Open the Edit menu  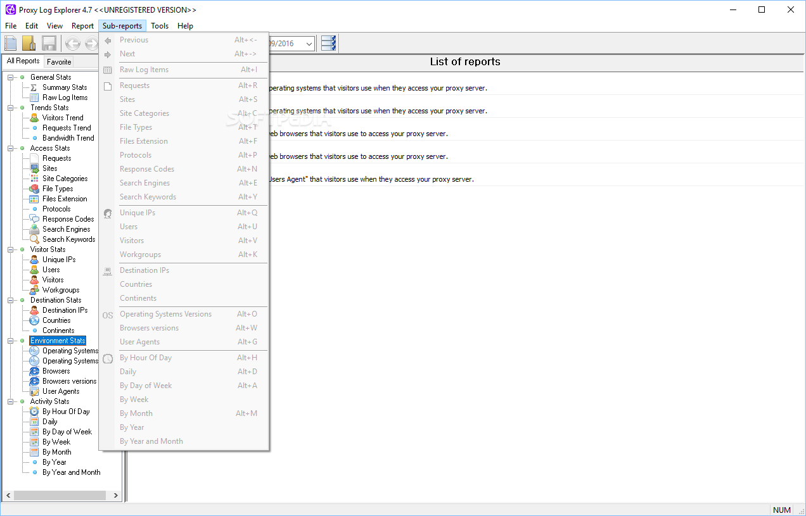click(x=32, y=26)
